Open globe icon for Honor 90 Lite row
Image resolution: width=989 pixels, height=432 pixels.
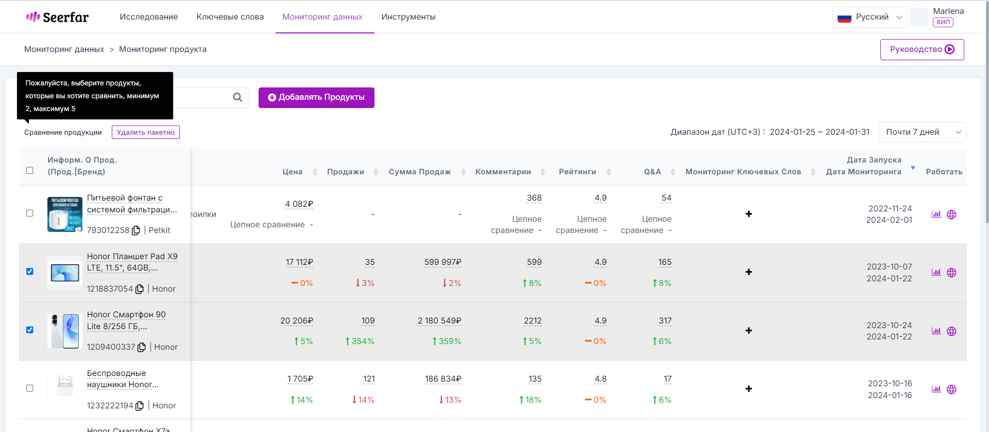coord(951,331)
